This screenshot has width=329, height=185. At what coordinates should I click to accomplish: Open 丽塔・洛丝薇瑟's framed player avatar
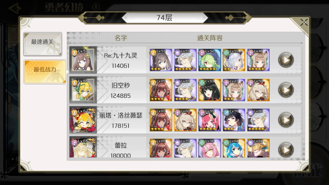click(x=83, y=120)
